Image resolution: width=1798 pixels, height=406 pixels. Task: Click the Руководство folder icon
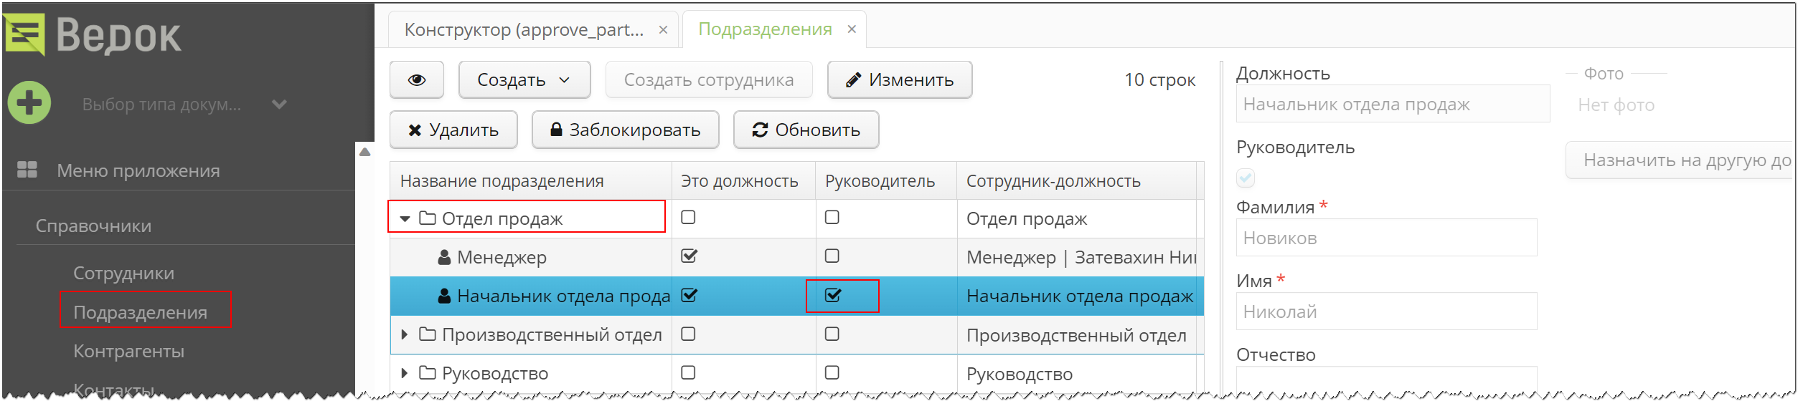[x=428, y=372]
